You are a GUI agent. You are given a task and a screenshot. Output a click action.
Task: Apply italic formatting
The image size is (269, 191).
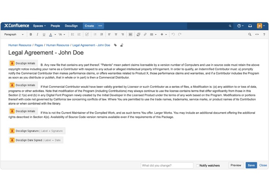point(37,34)
